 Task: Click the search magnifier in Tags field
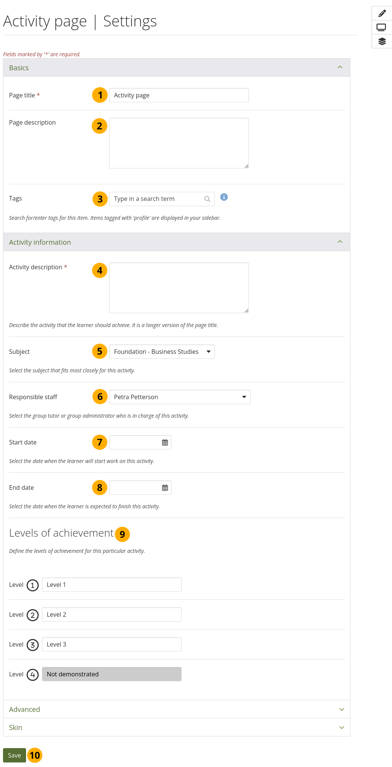[x=207, y=199]
